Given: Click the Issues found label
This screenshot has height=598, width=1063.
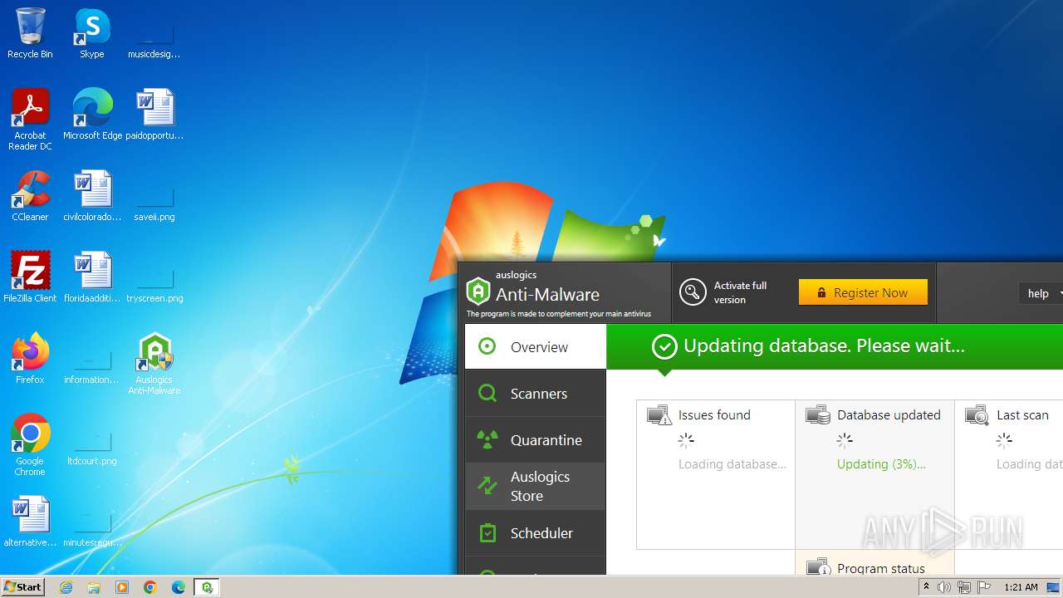Looking at the screenshot, I should (714, 415).
